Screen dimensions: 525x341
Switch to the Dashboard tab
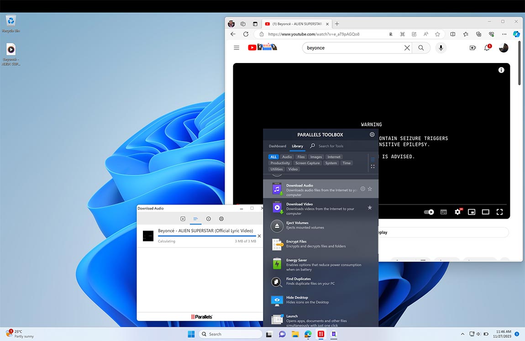pyautogui.click(x=277, y=146)
